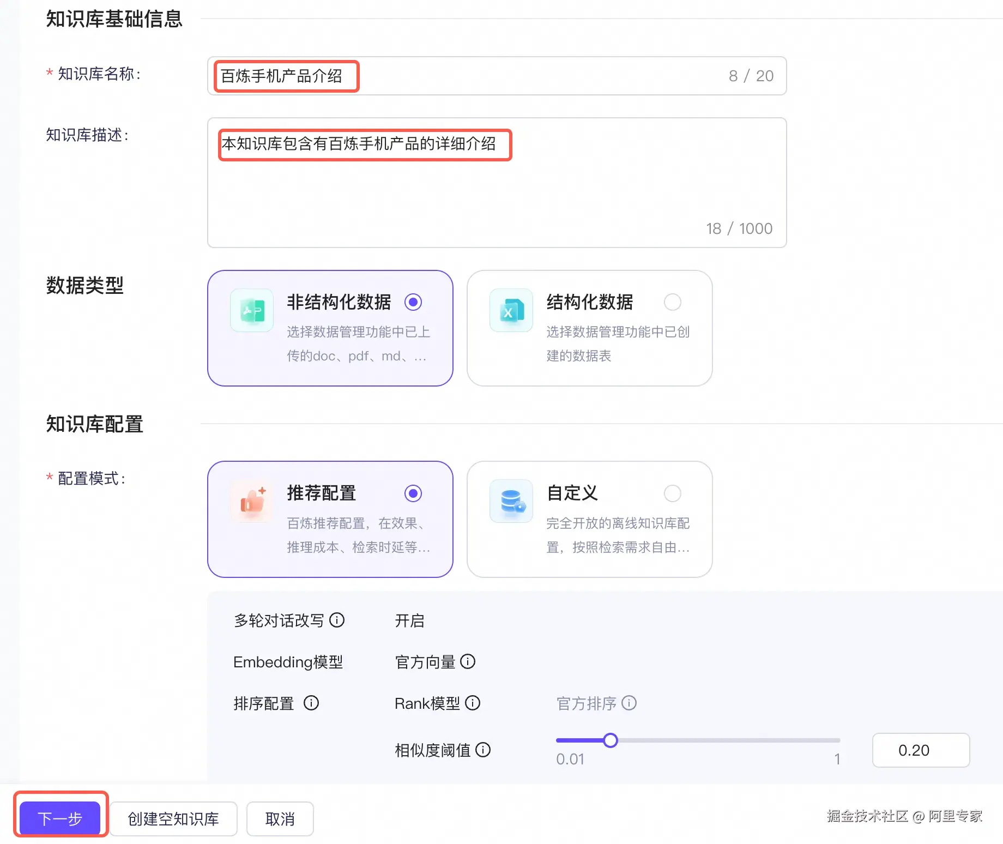Click the 官方向量 value text
Screen dimensions: 1003x844
coord(425,662)
